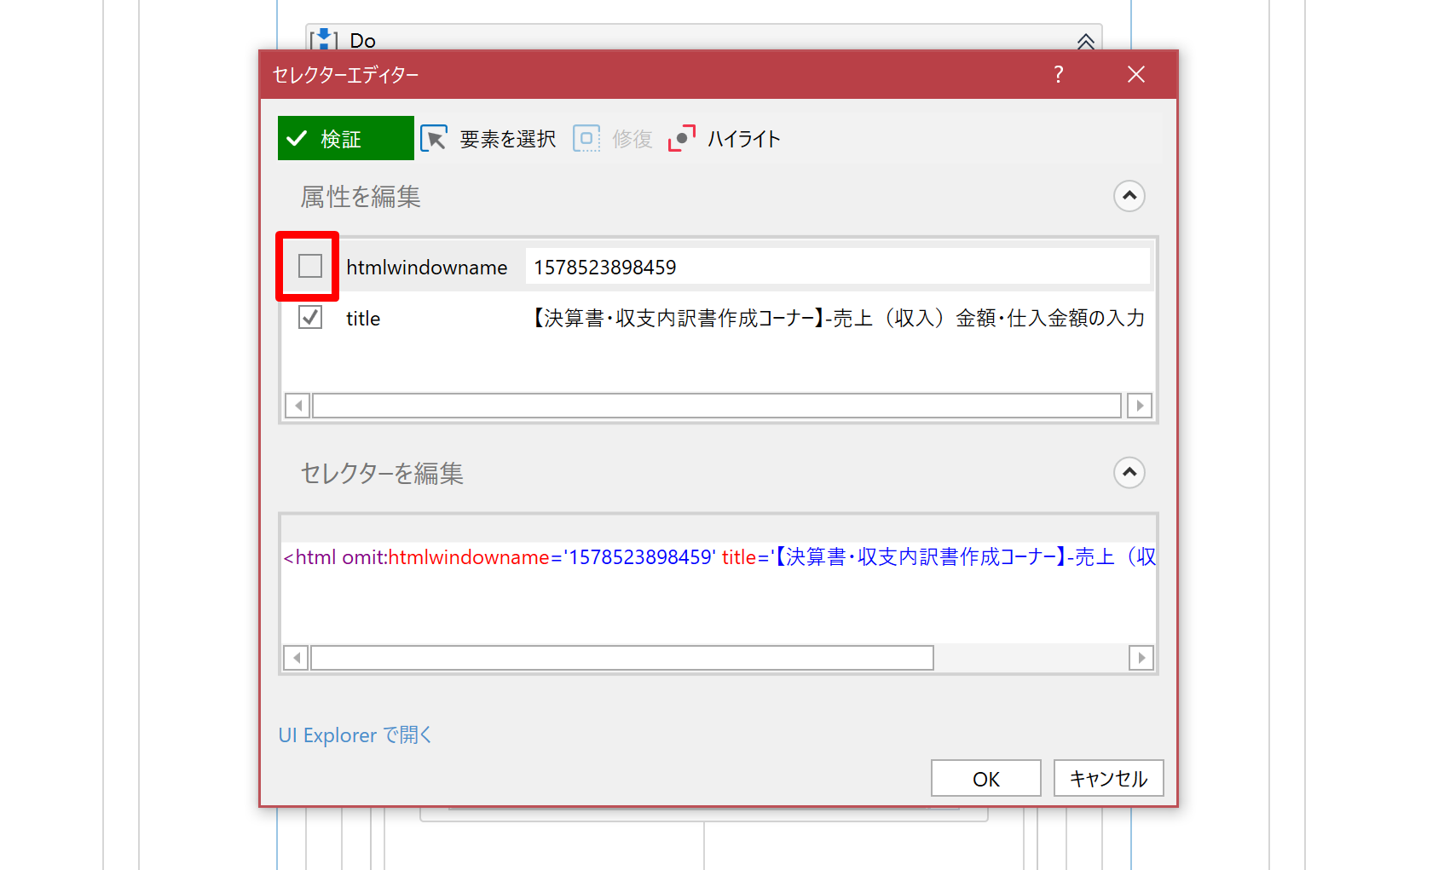Click the htmlwindowname attribute label
The height and width of the screenshot is (870, 1444).
coord(426,268)
